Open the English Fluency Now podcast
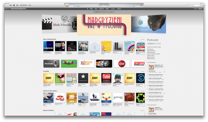This screenshot has height=122, width=208. point(140,46)
